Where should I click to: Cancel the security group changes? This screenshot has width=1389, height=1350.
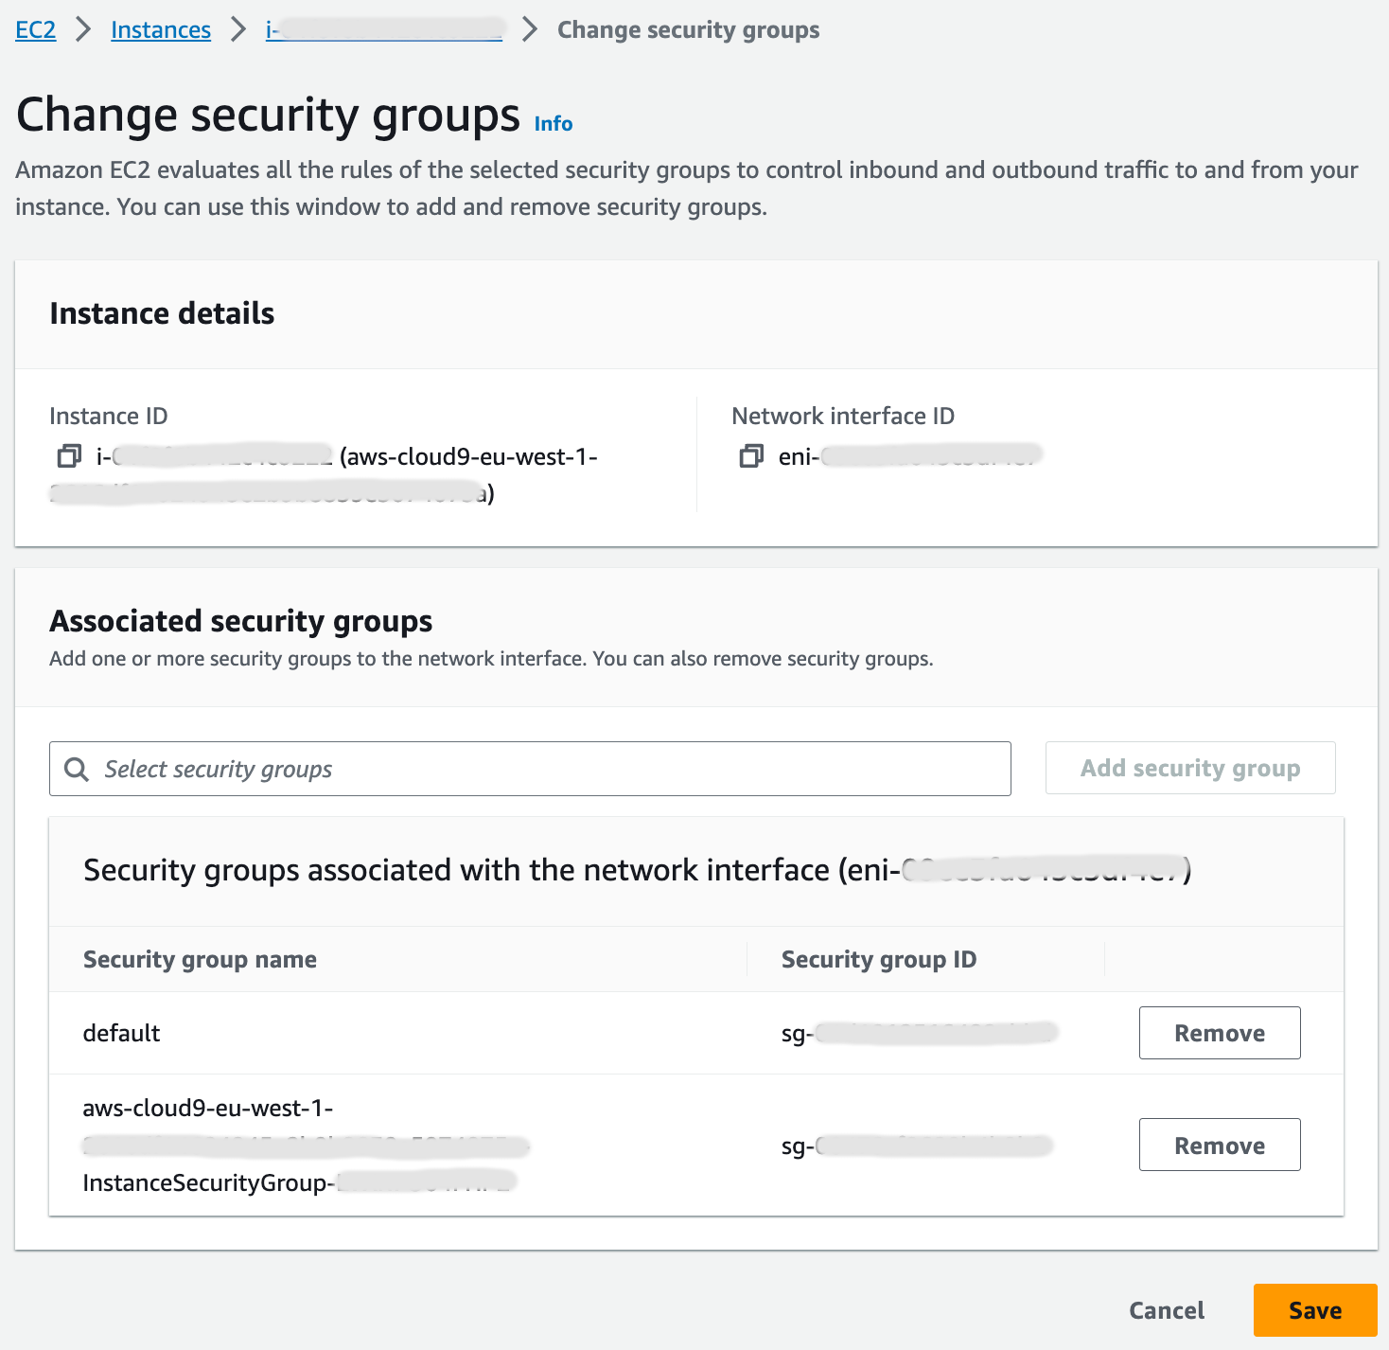click(x=1166, y=1310)
